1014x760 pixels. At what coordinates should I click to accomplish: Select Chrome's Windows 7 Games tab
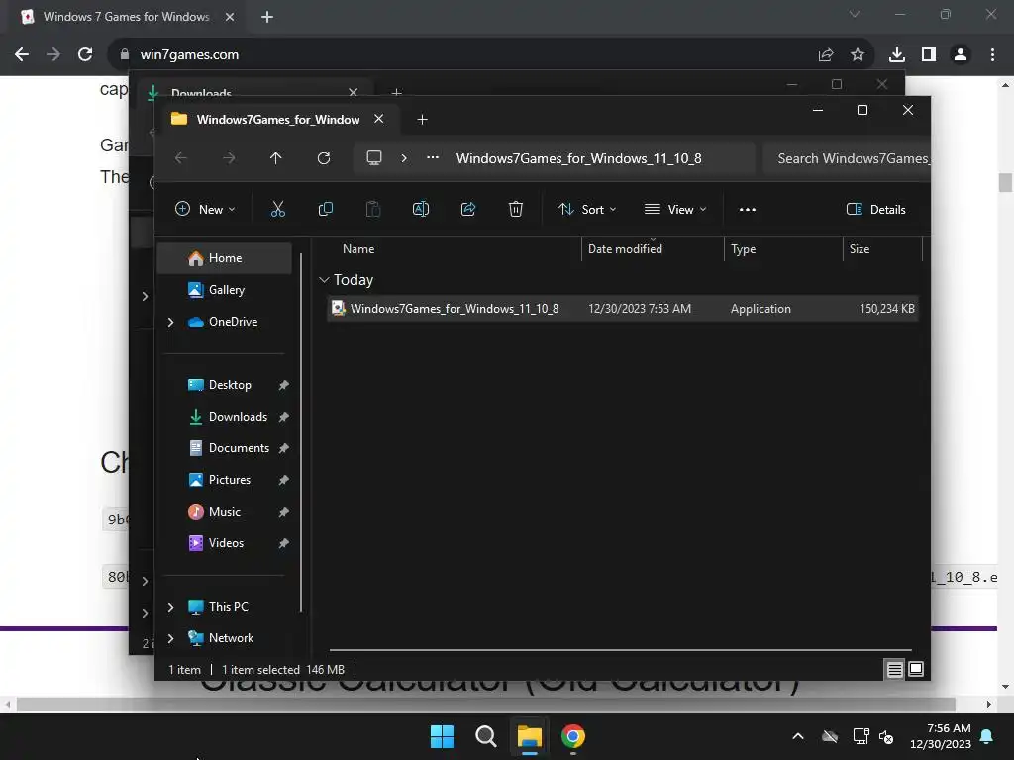pos(127,17)
